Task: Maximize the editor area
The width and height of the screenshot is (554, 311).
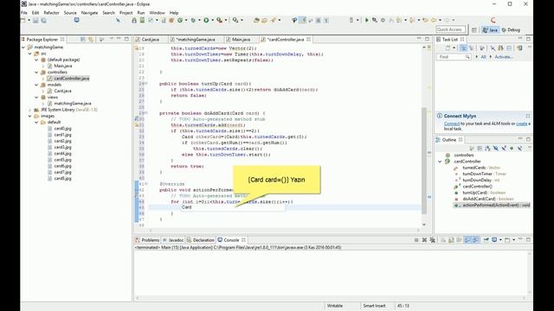Action: pyautogui.click(x=427, y=39)
